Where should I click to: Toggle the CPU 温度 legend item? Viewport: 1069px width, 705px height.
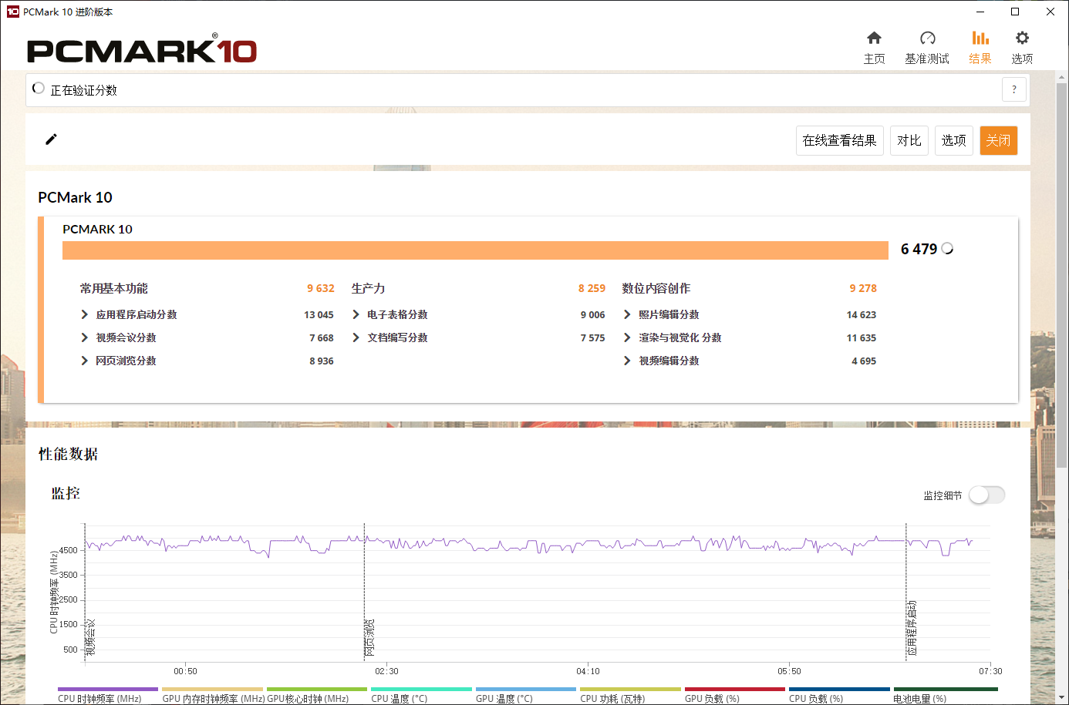399,698
